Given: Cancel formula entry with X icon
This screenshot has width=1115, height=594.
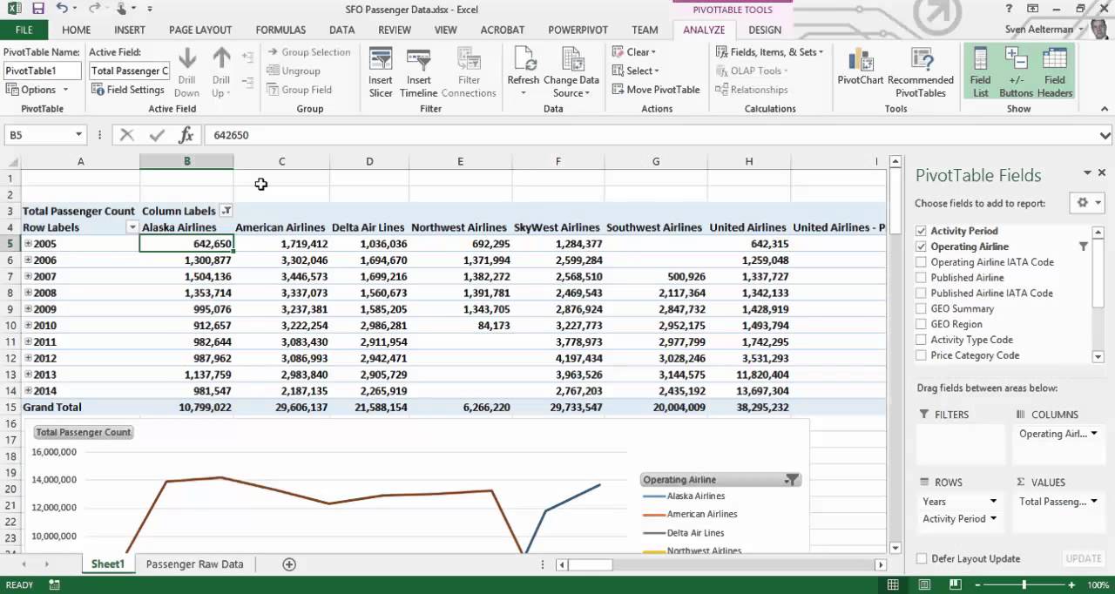Looking at the screenshot, I should tap(127, 135).
